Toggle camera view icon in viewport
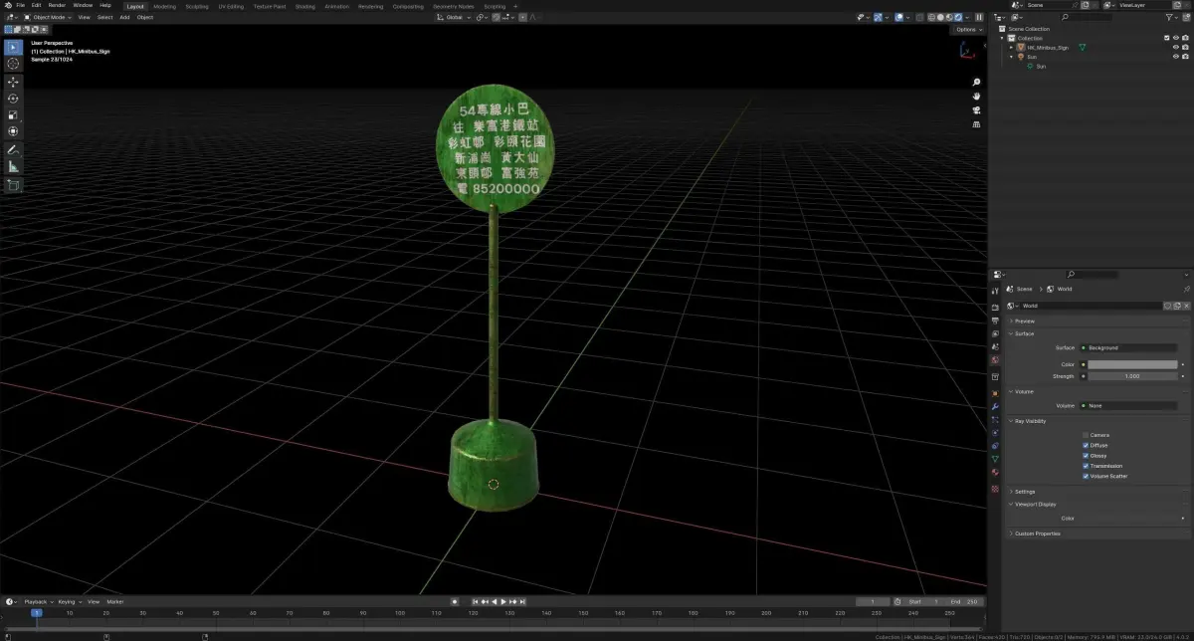The height and width of the screenshot is (641, 1194). pyautogui.click(x=976, y=109)
